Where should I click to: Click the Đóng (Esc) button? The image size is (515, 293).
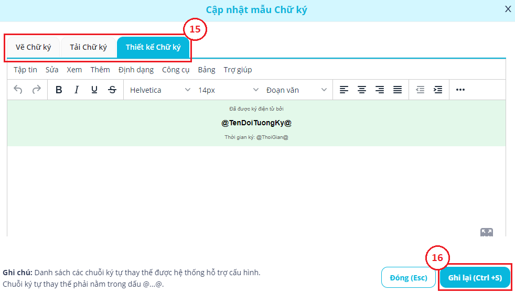click(409, 278)
